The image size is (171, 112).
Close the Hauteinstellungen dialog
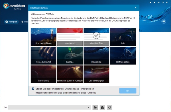click(136, 8)
